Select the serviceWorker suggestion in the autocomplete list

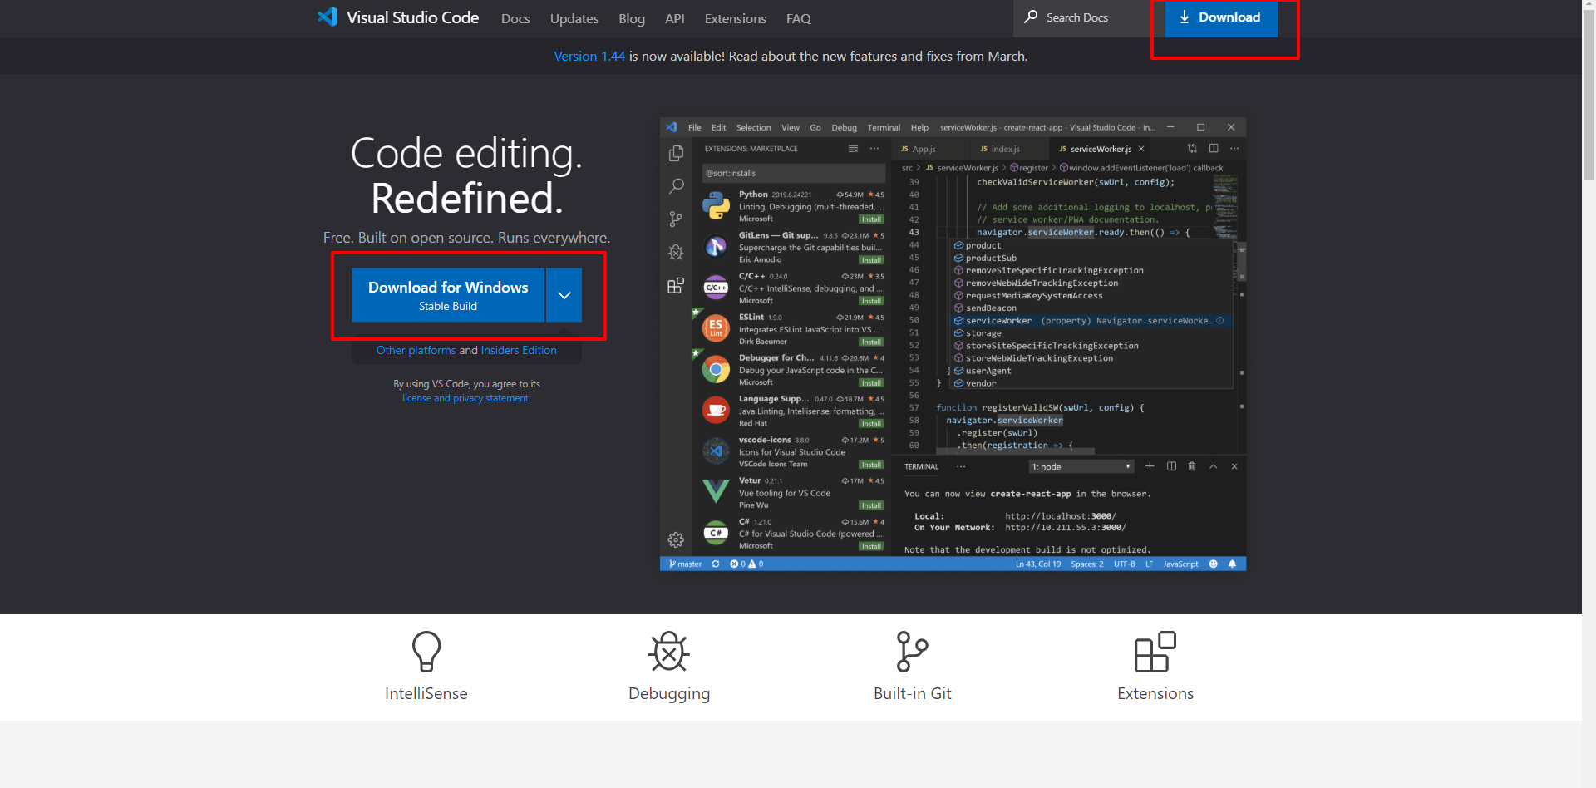pos(1091,321)
